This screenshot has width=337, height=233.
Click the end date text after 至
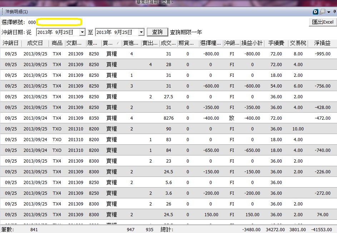(x=114, y=32)
